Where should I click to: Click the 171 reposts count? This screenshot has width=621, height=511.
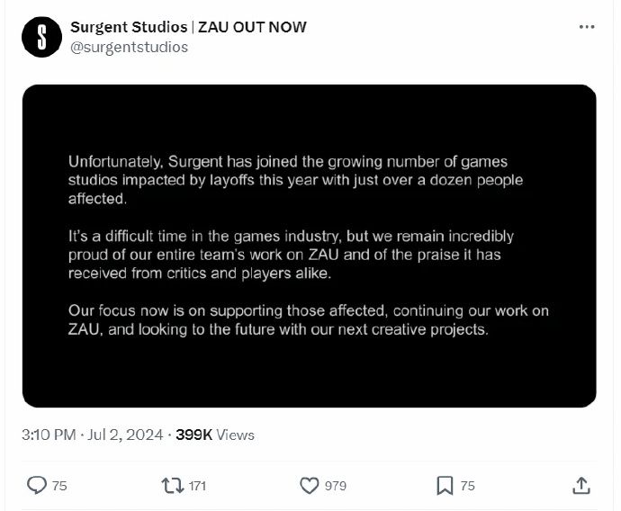[197, 486]
